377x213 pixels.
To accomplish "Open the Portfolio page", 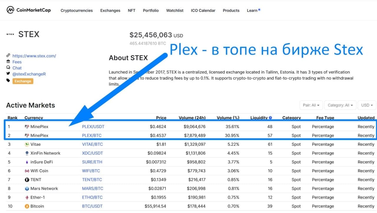I will click(151, 10).
